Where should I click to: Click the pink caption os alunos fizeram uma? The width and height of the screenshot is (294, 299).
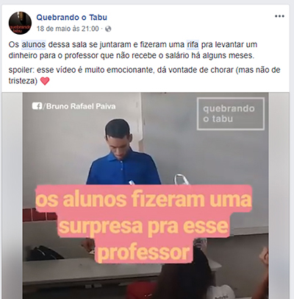click(x=144, y=199)
